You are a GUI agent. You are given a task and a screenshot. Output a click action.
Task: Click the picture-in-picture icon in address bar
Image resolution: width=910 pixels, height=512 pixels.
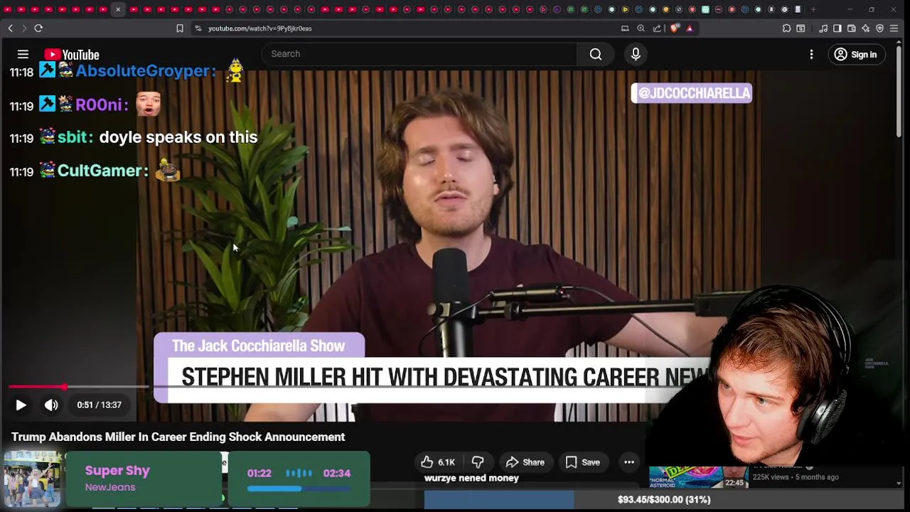pos(625,28)
